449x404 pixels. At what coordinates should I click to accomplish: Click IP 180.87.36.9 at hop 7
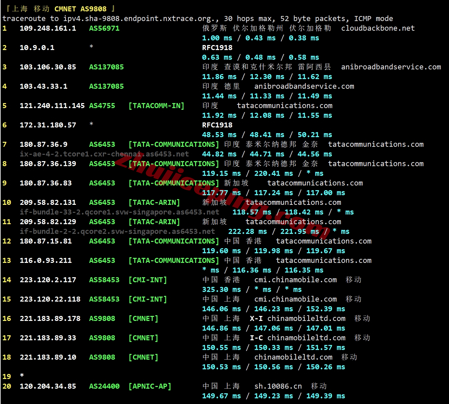pos(43,144)
